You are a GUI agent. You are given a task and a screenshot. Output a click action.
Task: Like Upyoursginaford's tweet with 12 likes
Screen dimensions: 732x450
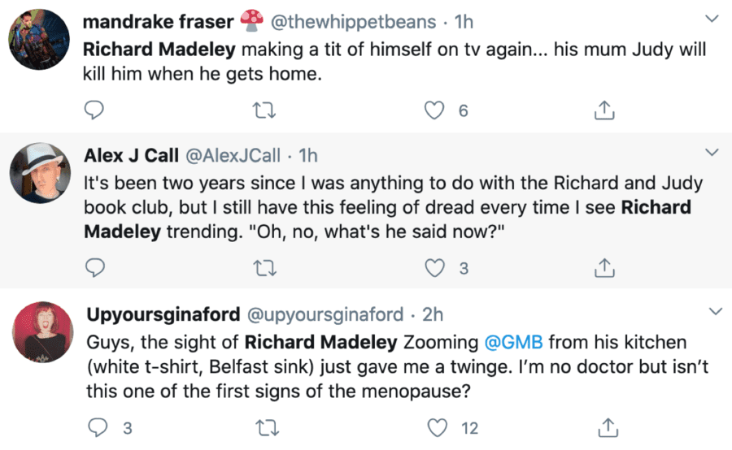[437, 426]
